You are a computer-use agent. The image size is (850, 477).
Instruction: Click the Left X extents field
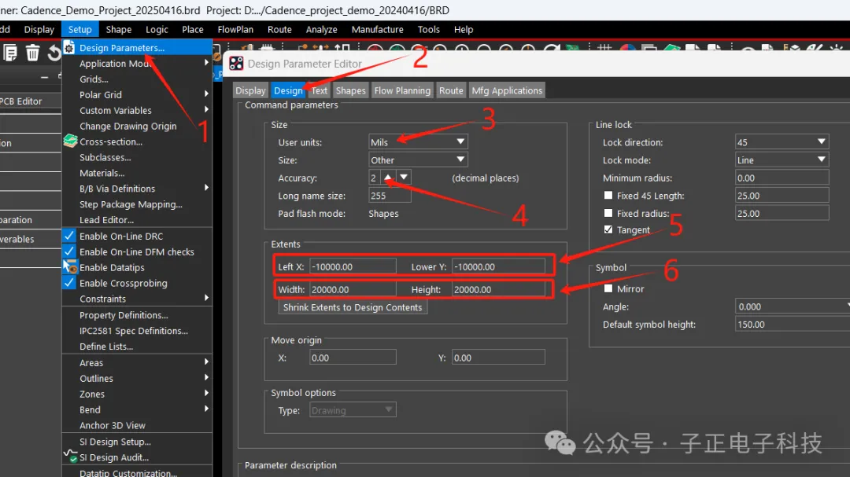coord(353,266)
